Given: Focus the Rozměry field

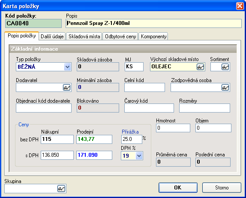Looking at the screenshot, I should pyautogui.click(x=204, y=108).
